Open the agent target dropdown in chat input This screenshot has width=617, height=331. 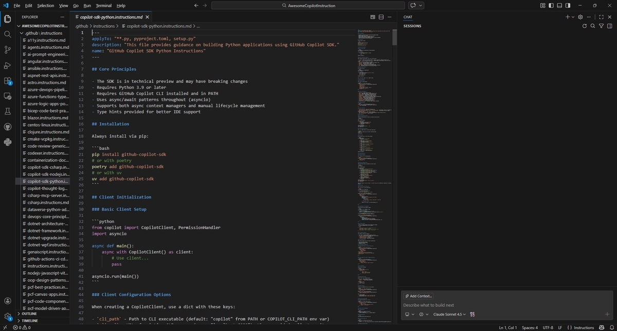pyautogui.click(x=410, y=314)
